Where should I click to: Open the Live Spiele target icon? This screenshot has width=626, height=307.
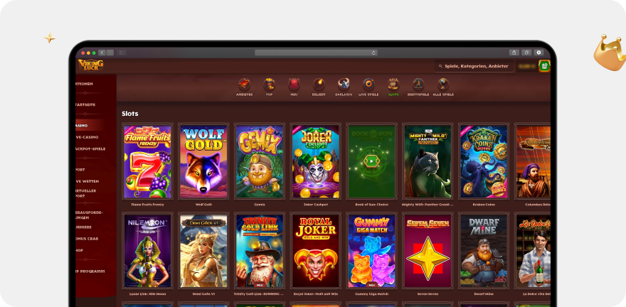(x=368, y=85)
